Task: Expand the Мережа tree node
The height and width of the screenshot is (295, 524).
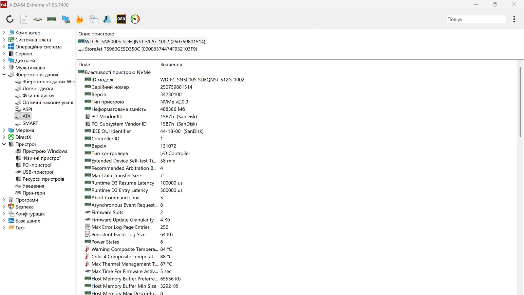Action: click(4, 130)
